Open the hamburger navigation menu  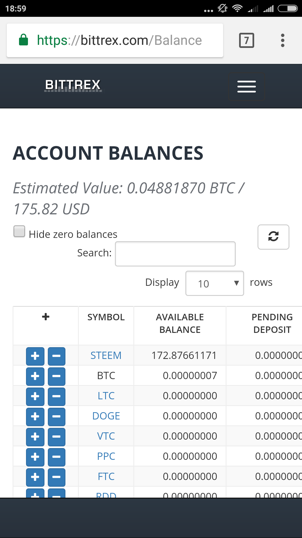pyautogui.click(x=247, y=86)
